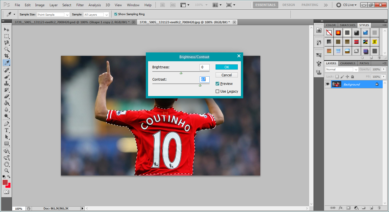
Task: Uncheck Show Sampling Ring
Action: [116, 14]
